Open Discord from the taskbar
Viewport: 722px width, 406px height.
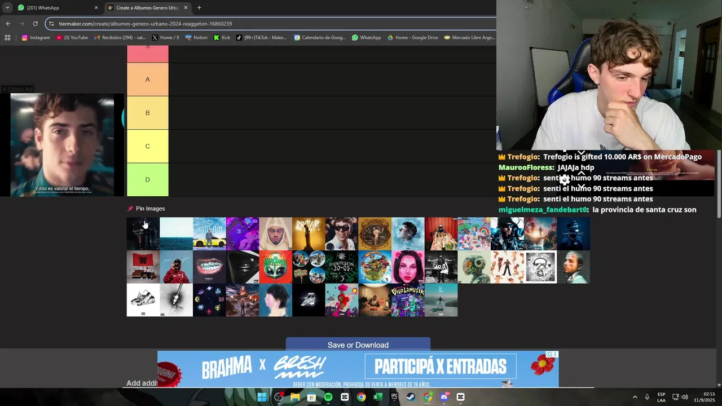[444, 397]
